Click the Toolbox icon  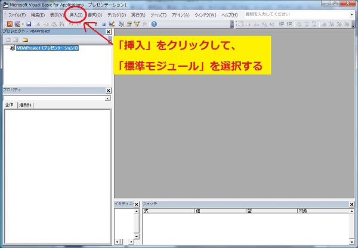pyautogui.click(x=144, y=24)
